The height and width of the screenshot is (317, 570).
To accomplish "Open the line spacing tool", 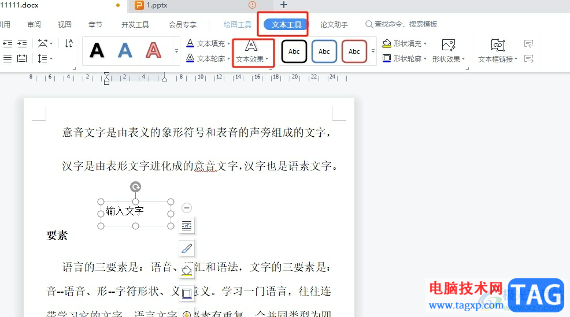I will (x=45, y=58).
